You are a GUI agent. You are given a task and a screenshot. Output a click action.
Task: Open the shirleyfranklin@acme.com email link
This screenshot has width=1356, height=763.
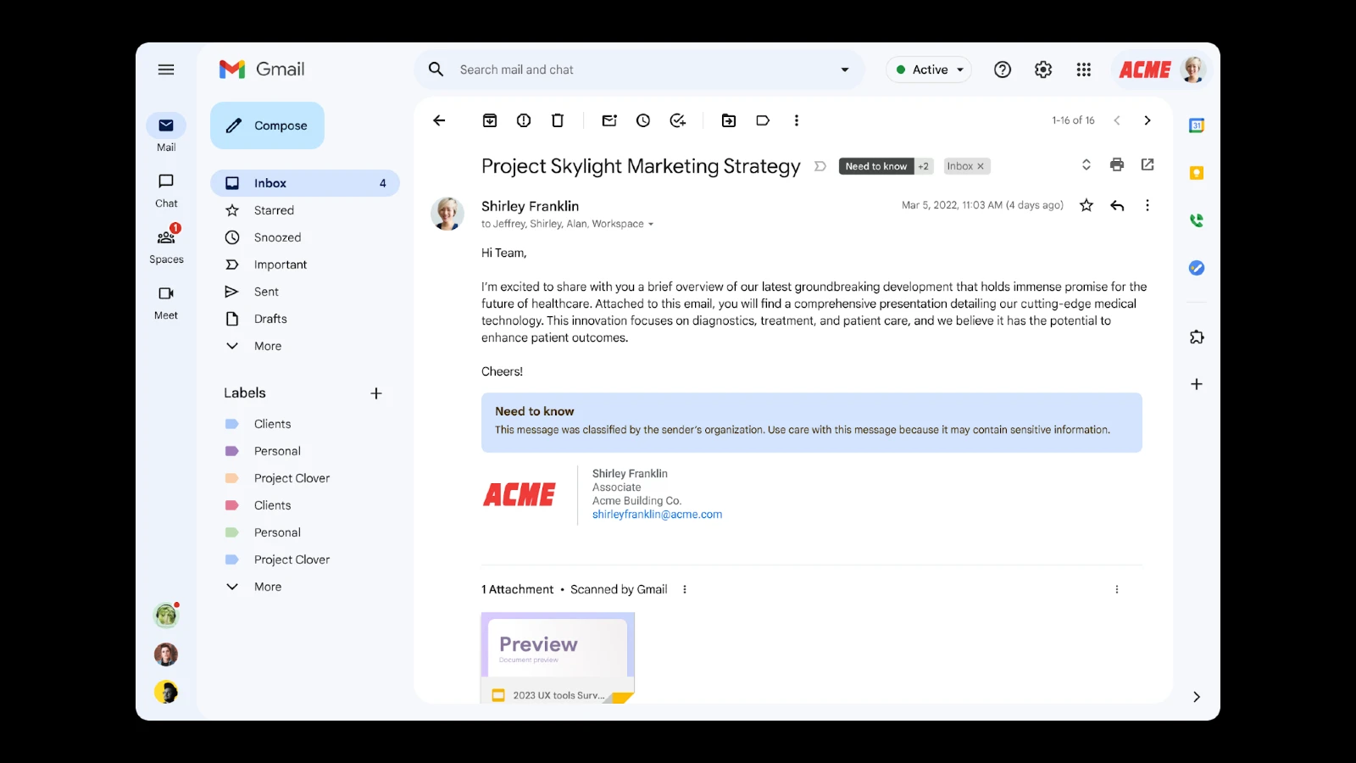(x=657, y=515)
